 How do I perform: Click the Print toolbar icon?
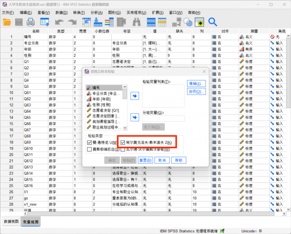pyautogui.click(x=31, y=22)
